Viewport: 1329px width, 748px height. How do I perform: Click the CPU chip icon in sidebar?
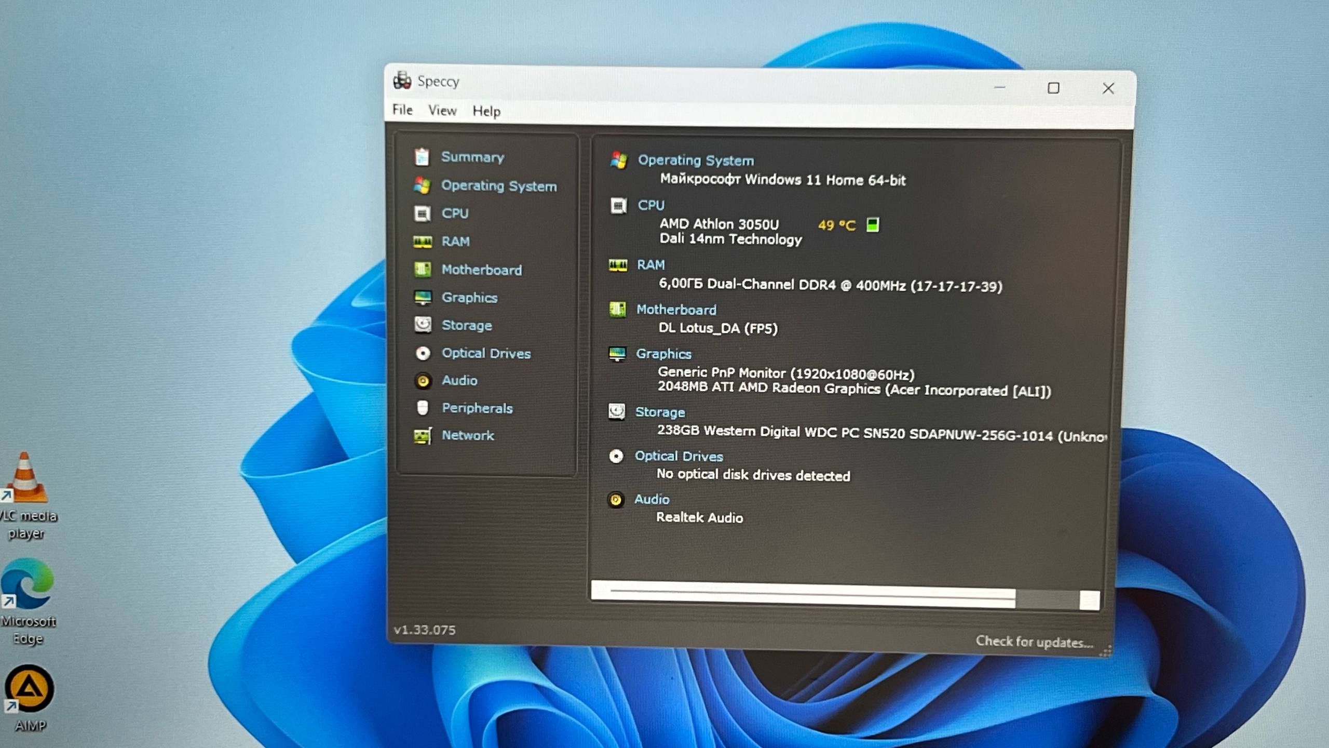pos(422,213)
